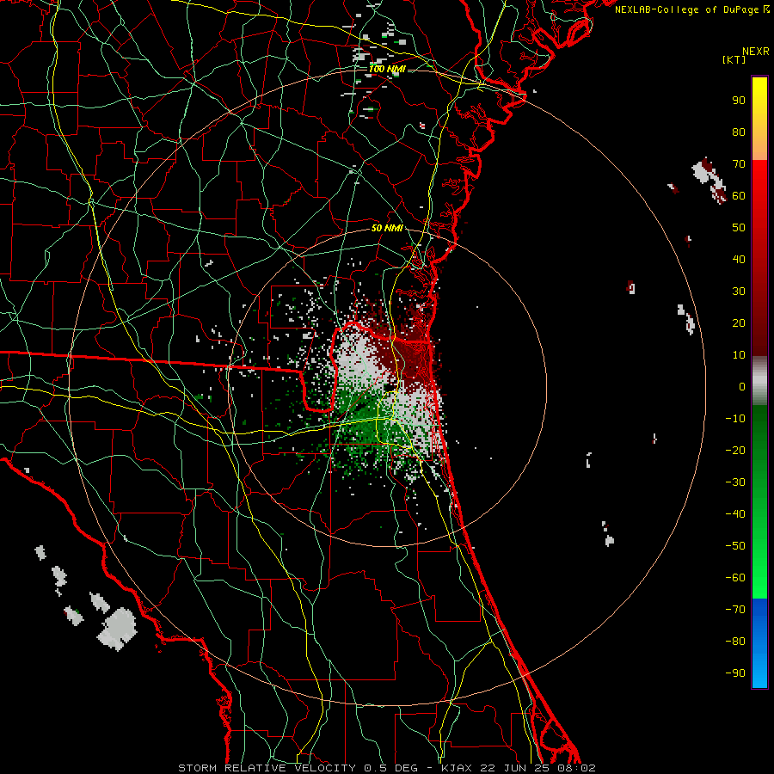This screenshot has width=774, height=774.
Task: Click the -70 value on the velocity scale
Action: pos(735,610)
